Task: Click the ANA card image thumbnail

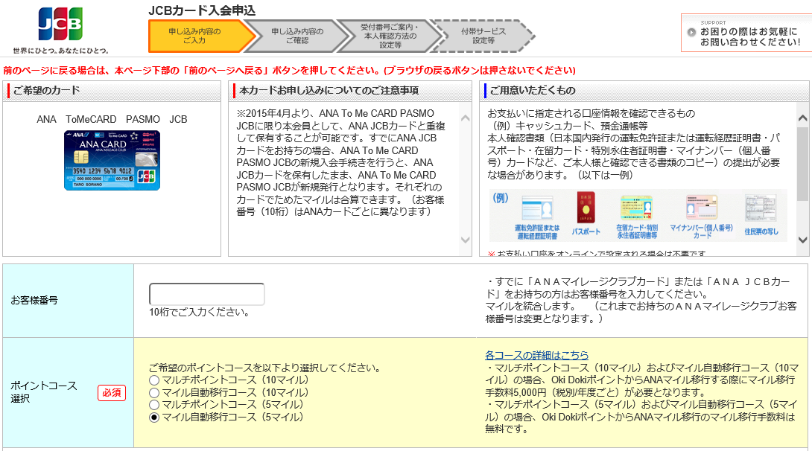Action: 112,160
